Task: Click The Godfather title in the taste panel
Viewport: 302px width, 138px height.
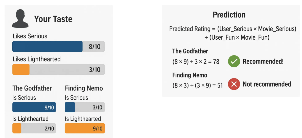Action: [32, 88]
